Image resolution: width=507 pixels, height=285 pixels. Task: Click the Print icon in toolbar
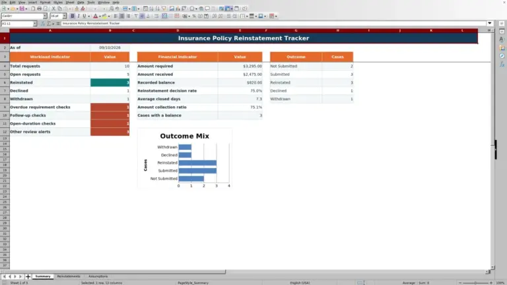(39, 9)
